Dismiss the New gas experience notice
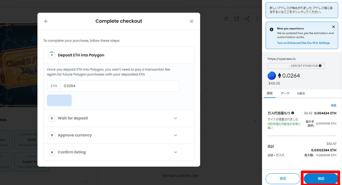 tap(333, 27)
